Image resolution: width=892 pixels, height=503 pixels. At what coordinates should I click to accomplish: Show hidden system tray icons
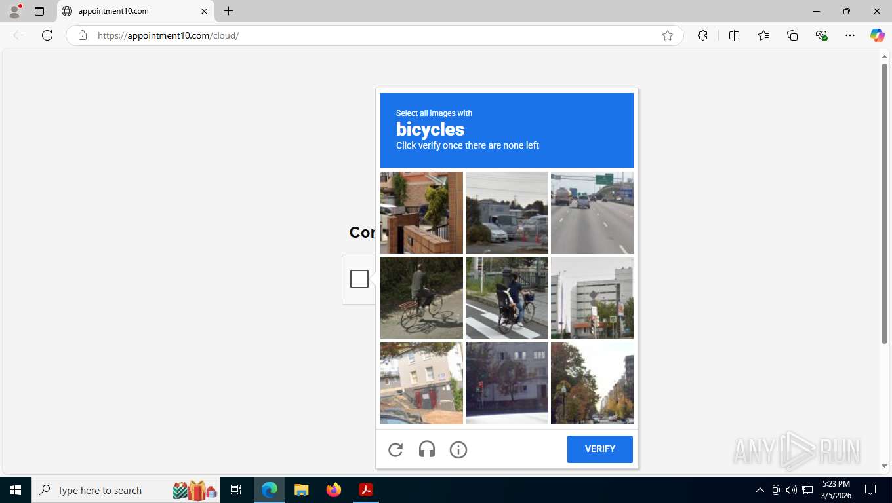(760, 490)
